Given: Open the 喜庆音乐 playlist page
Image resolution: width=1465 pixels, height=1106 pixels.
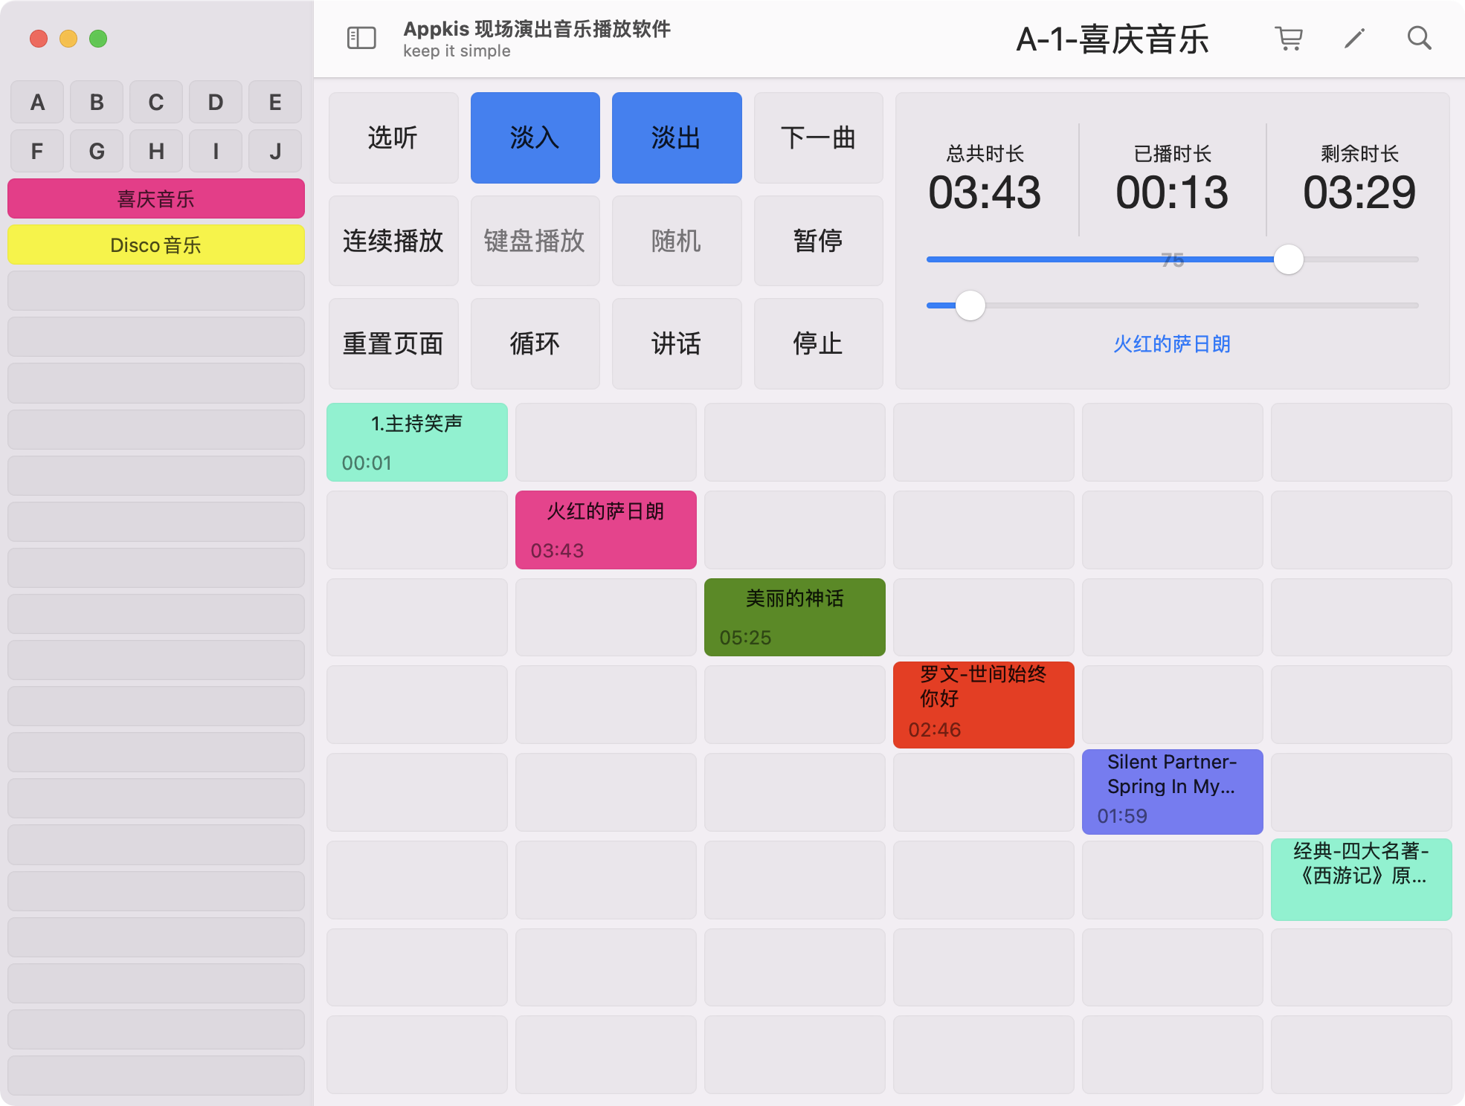Looking at the screenshot, I should (x=156, y=198).
